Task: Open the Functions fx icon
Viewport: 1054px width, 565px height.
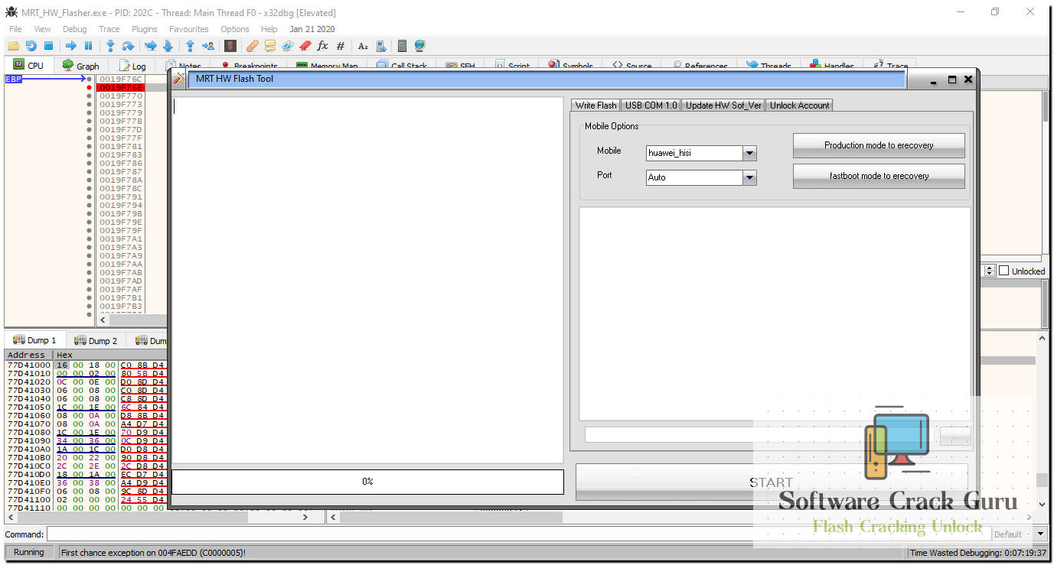Action: pyautogui.click(x=322, y=46)
